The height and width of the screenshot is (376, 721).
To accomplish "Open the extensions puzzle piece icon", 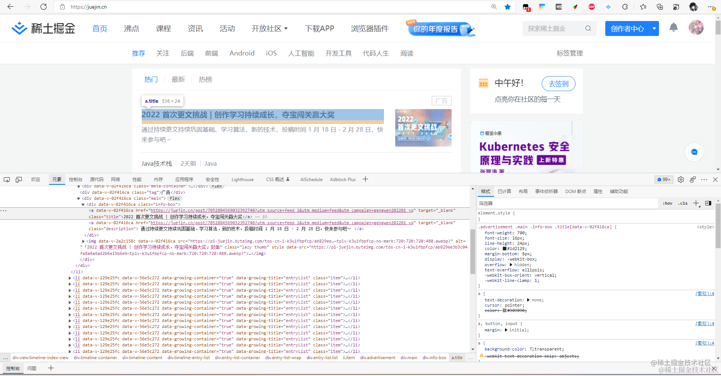I will coord(625,7).
